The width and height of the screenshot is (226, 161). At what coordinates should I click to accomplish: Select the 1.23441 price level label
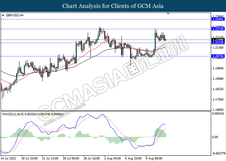(x=218, y=19)
